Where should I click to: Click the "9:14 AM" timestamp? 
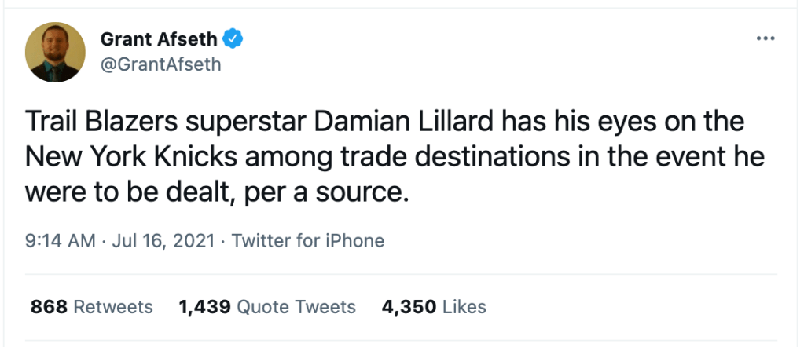(x=61, y=240)
